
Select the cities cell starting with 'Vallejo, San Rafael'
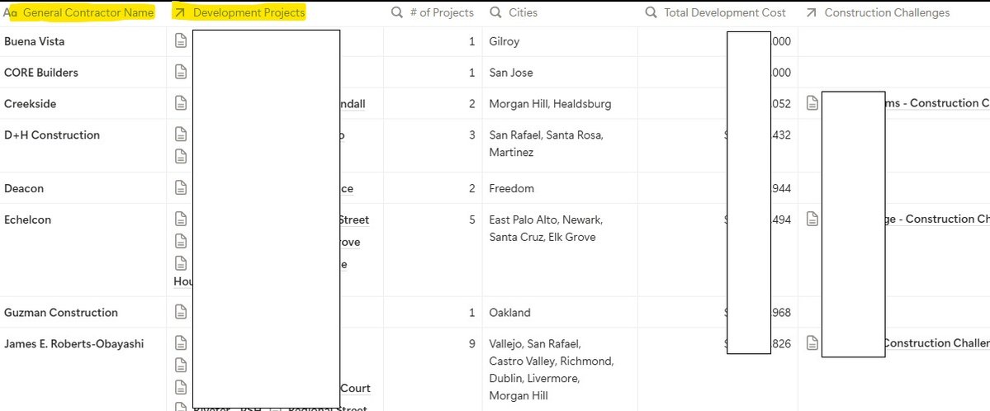tap(560, 370)
